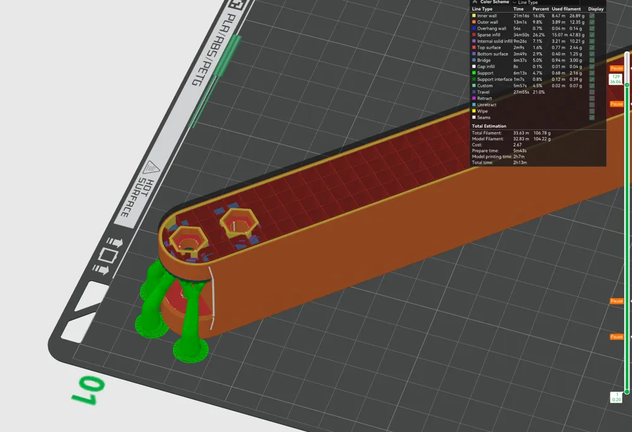Show Retract points via checkbox
The image size is (632, 432).
592,99
